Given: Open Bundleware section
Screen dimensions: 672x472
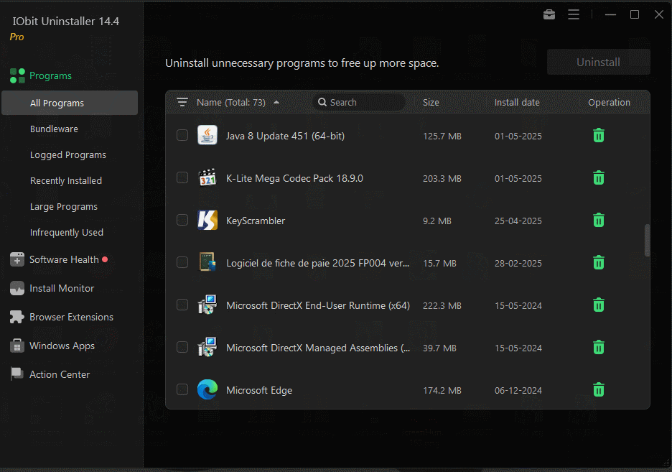Looking at the screenshot, I should (54, 129).
